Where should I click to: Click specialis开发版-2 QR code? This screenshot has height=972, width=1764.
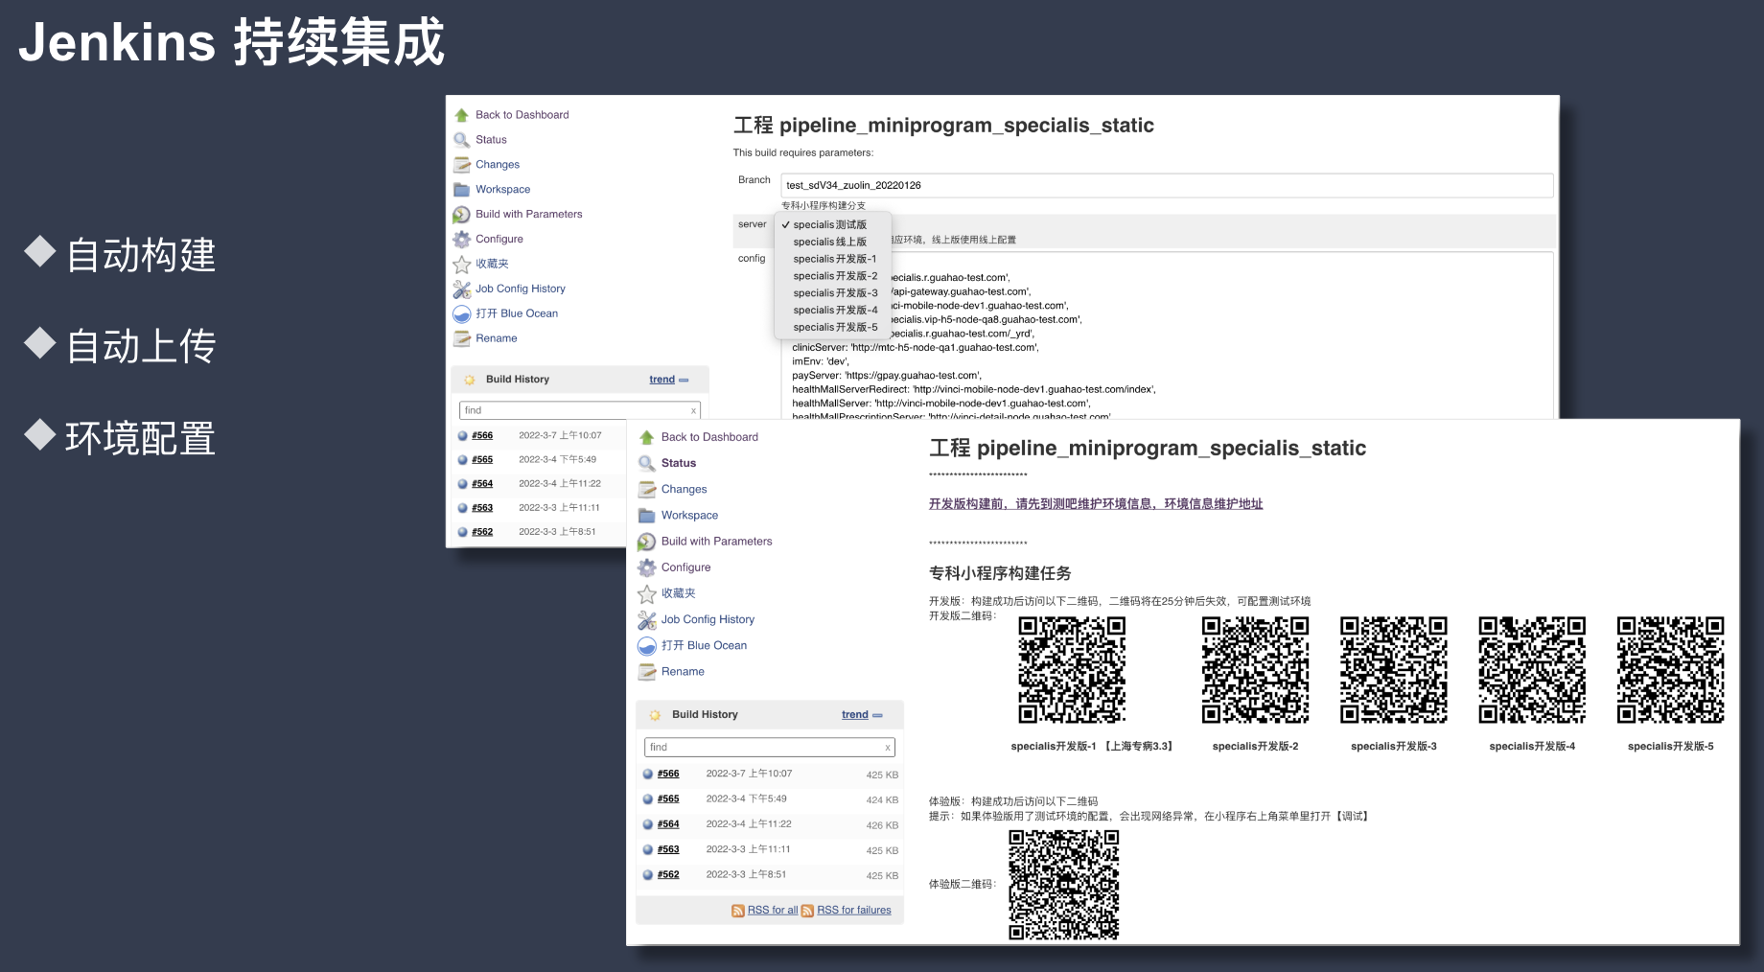[1256, 669]
